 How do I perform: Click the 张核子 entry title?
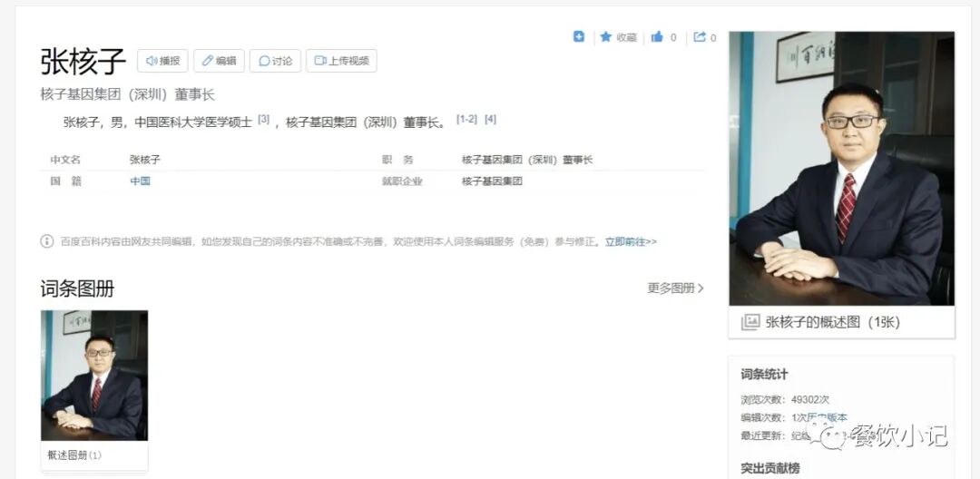click(83, 61)
